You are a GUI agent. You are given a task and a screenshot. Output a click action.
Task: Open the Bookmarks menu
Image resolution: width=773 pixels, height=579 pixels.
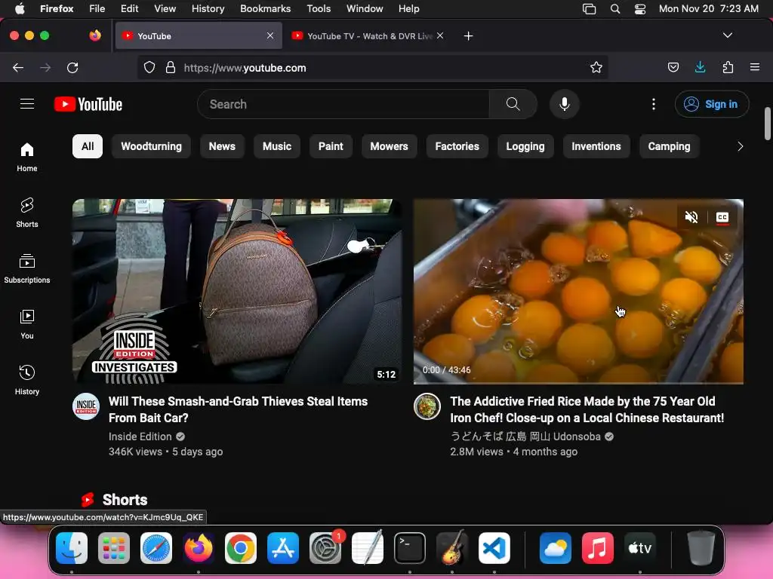coord(265,8)
